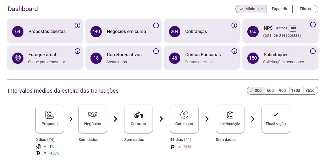
Task: Click info icon on Propostas abertas card
Action: pos(77,25)
